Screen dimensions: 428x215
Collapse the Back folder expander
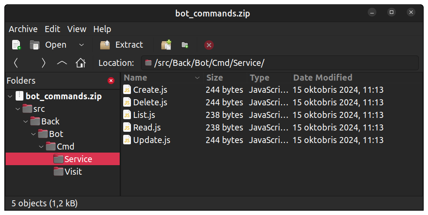26,121
